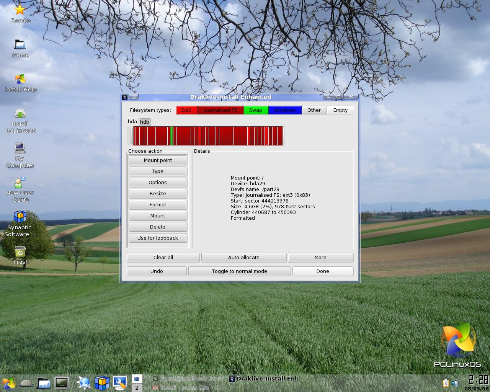Switch to virtual desktop 1 in pager
Viewport: 490px width, 392px height.
point(137,379)
